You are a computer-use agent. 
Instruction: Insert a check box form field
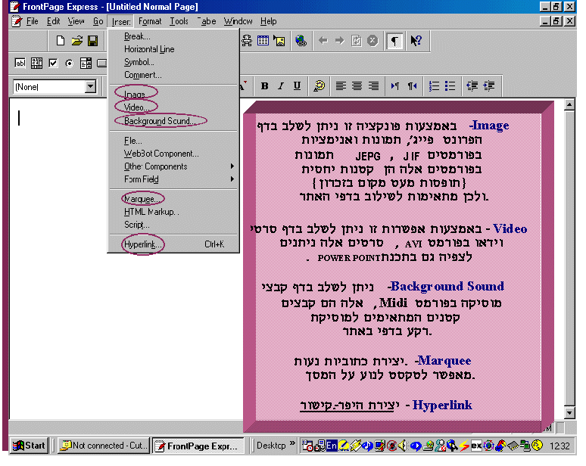tap(53, 63)
